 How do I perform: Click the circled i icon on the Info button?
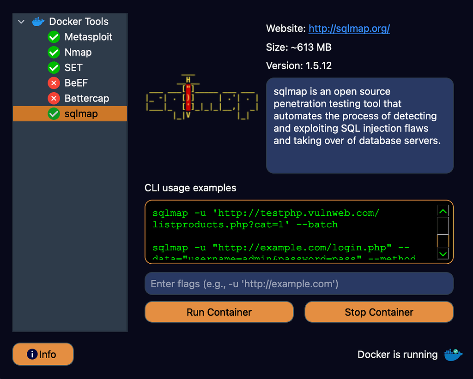(32, 354)
